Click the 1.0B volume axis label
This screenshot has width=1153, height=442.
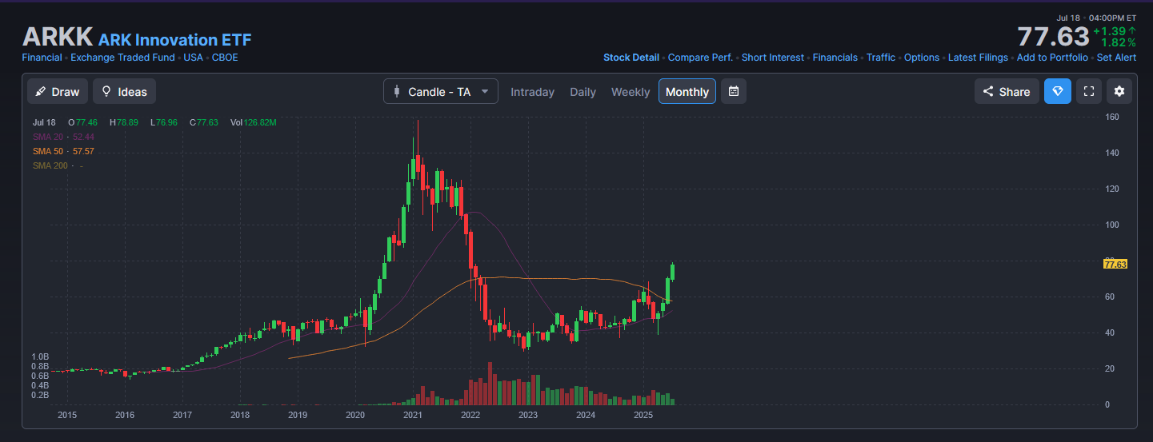point(40,356)
